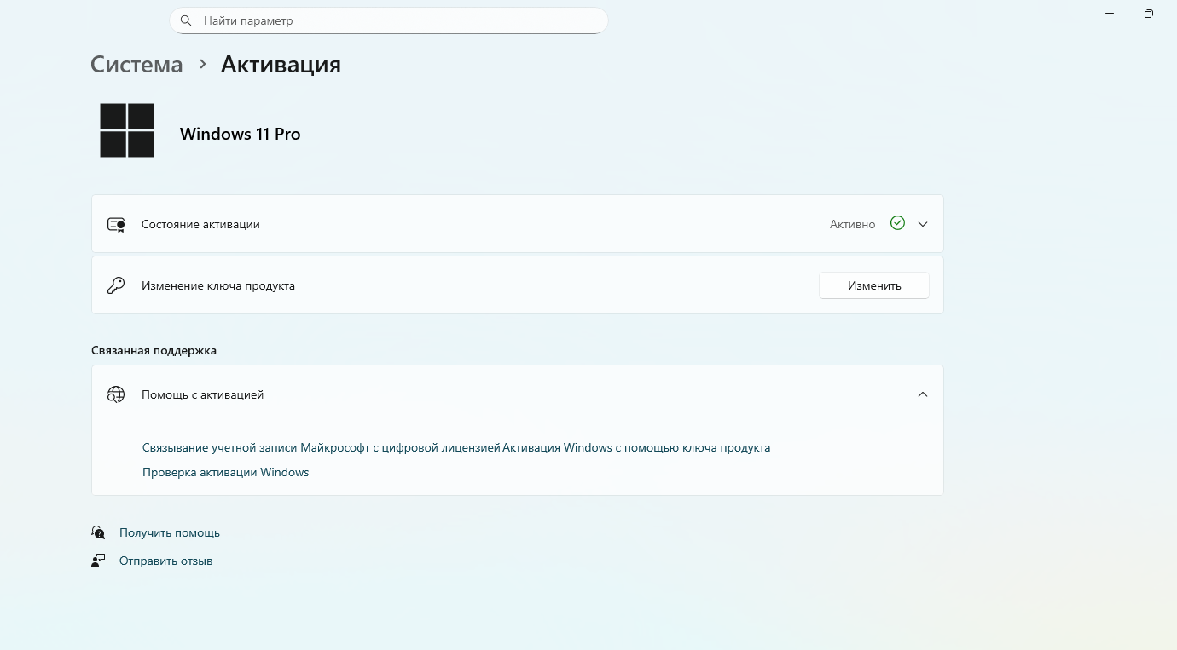Click the Windows 11 logo

tap(127, 130)
